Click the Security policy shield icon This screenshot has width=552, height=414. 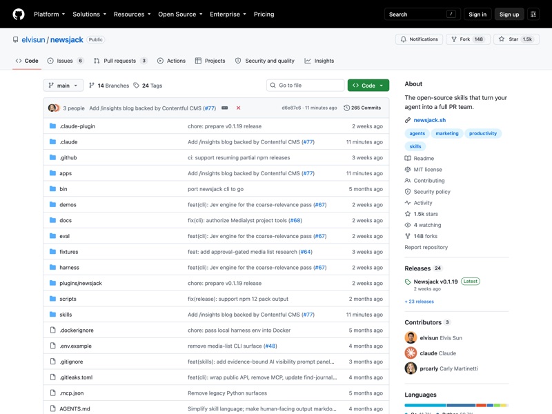[408, 192]
